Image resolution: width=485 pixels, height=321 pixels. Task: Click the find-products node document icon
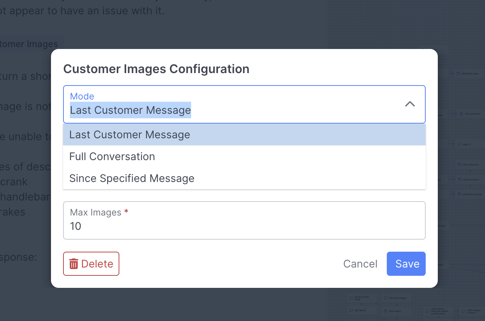point(461,113)
